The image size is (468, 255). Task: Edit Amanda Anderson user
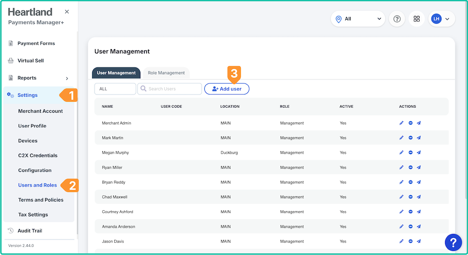tap(401, 226)
